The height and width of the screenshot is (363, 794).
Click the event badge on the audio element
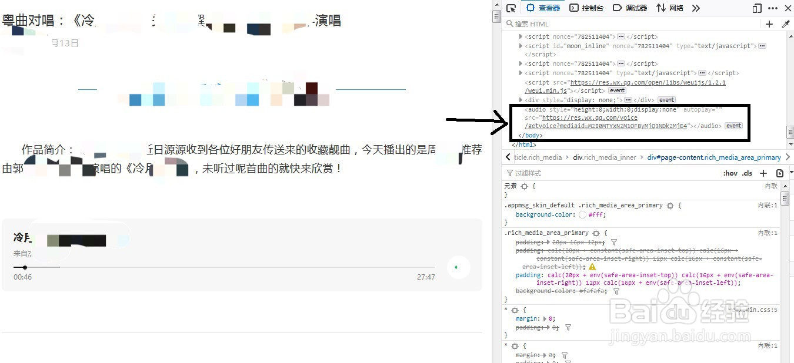pyautogui.click(x=733, y=126)
